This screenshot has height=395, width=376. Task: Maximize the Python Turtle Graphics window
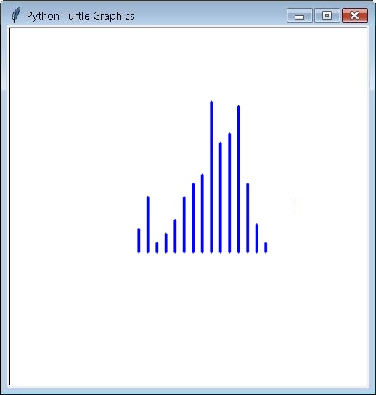pyautogui.click(x=327, y=15)
